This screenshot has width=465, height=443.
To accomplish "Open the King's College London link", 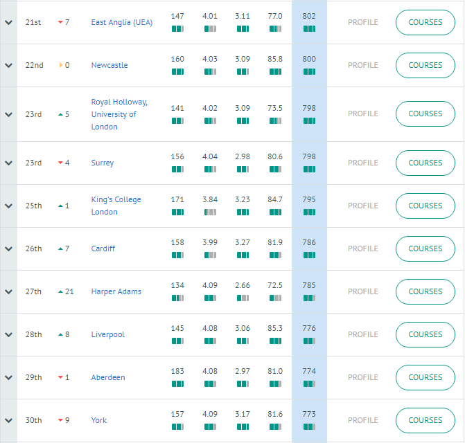I will (116, 206).
